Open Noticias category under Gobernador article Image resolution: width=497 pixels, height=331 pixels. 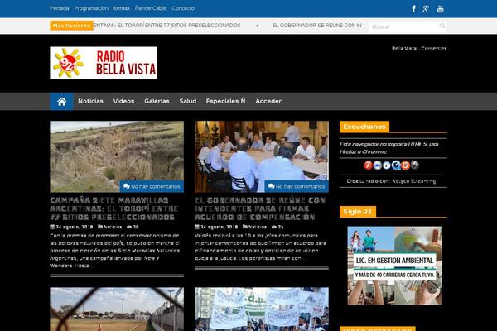258,227
